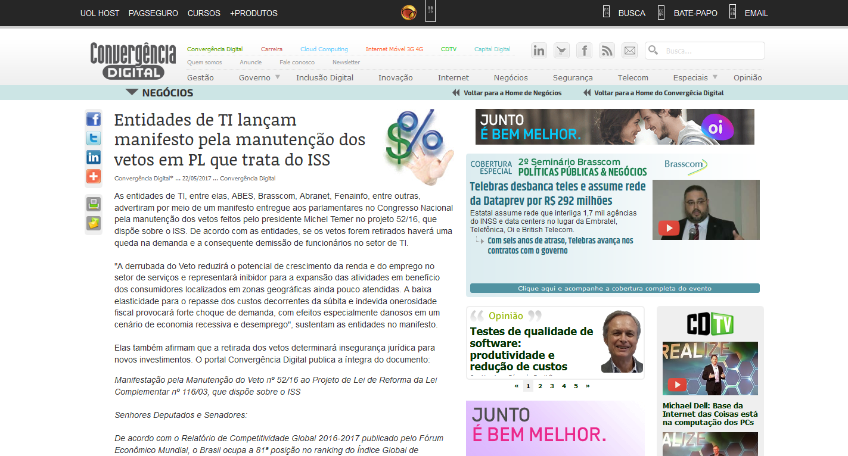
Task: Click the dollar-percent article illustration
Action: 419,148
